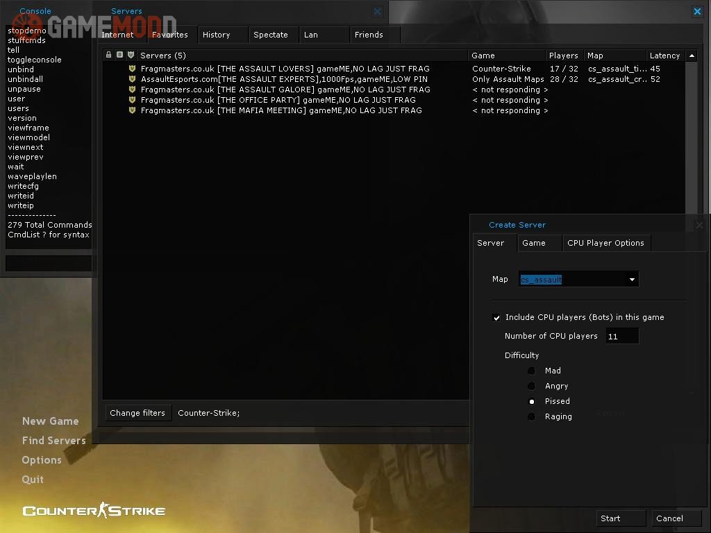Click the Number of CPU players field
This screenshot has height=533, width=711.
[x=621, y=337]
